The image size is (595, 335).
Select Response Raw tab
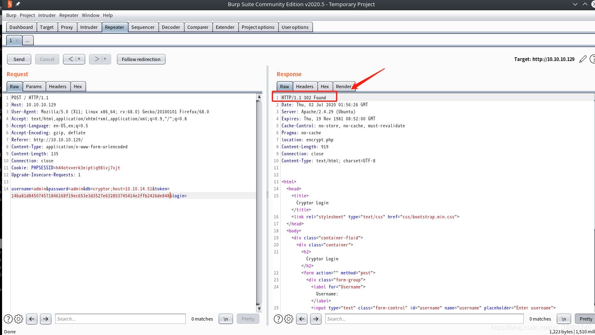tap(285, 87)
